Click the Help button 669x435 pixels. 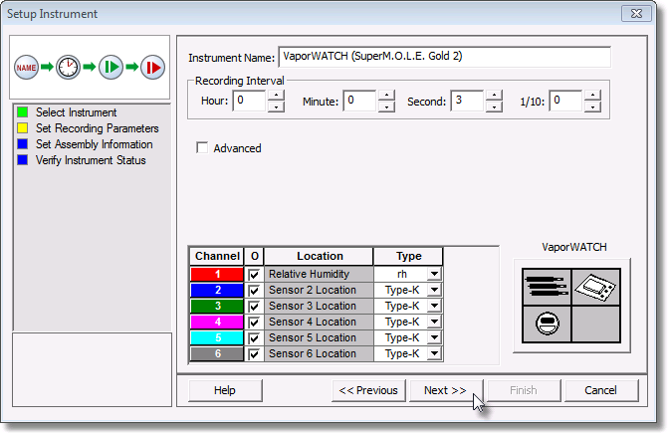pos(225,390)
